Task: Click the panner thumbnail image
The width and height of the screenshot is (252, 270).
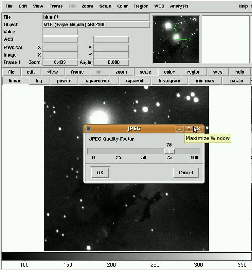Action: click(x=176, y=39)
